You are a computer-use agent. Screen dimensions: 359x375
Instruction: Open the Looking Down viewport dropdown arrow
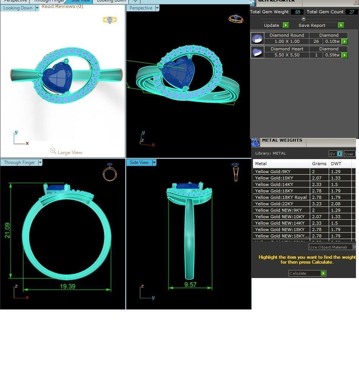(37, 8)
